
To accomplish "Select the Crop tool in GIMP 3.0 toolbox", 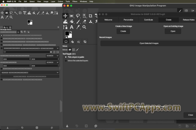I will click(90, 16).
